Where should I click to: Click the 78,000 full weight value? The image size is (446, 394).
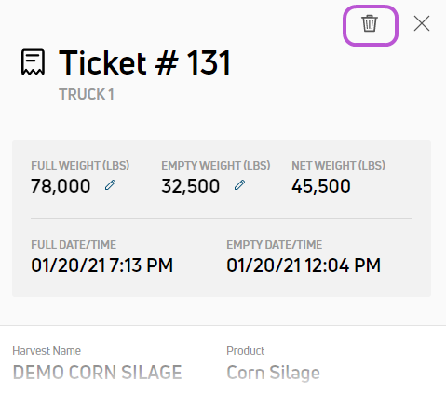[61, 186]
